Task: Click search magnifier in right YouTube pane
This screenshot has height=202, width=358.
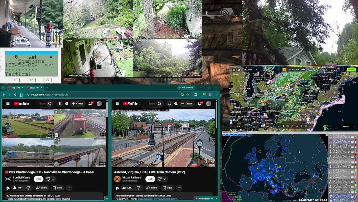Action: click(159, 104)
